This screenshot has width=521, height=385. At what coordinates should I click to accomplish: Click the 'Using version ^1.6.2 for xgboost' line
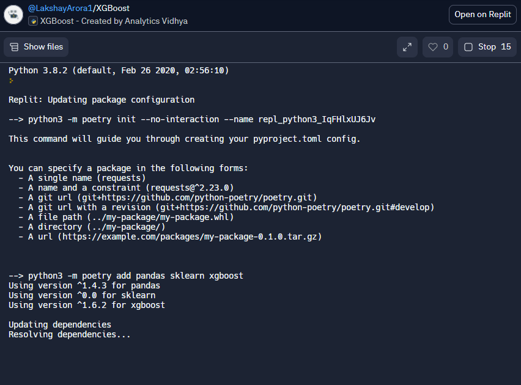point(87,305)
